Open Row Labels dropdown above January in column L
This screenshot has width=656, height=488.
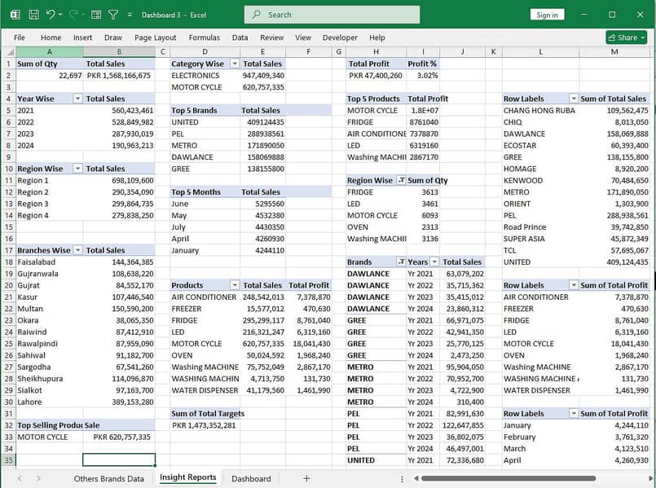coord(574,414)
